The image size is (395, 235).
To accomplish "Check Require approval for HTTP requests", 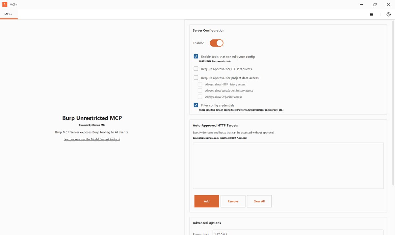I will pos(196,69).
